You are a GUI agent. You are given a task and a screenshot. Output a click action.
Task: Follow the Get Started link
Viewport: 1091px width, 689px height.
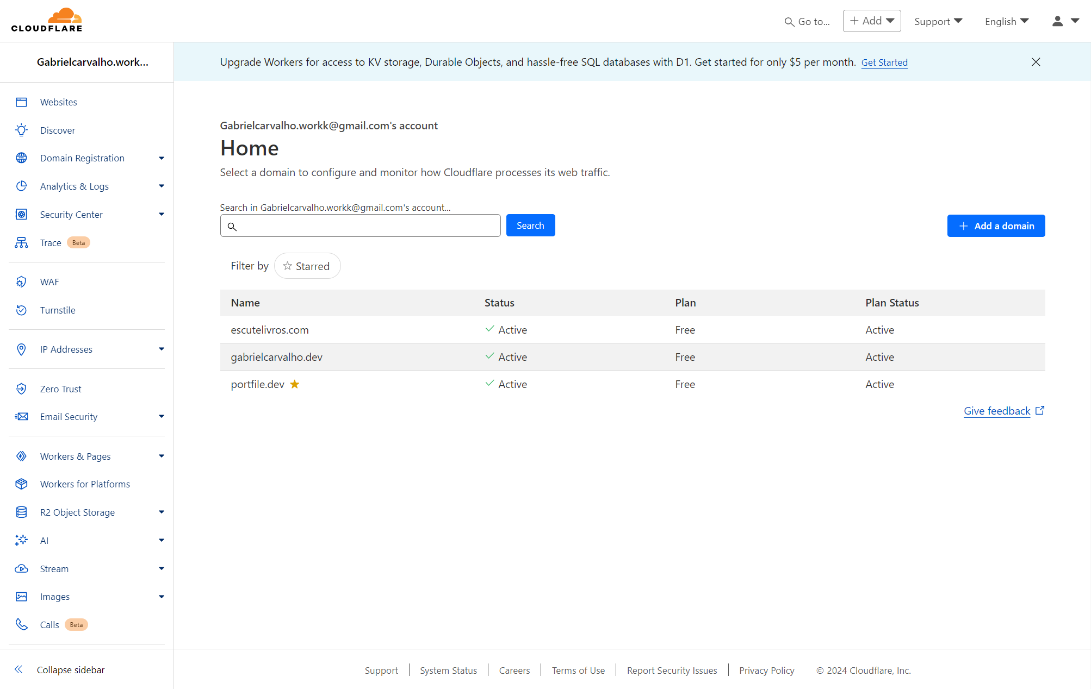pos(884,62)
